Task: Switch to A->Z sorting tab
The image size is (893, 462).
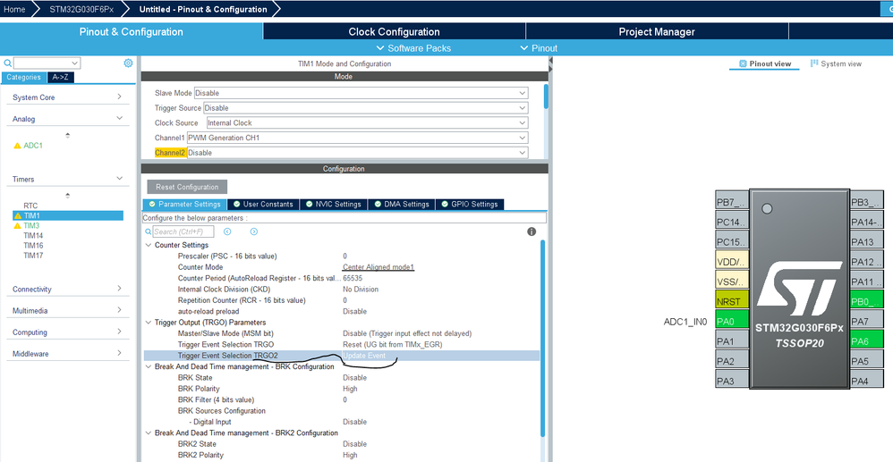Action: coord(60,78)
